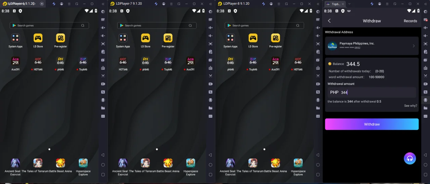Tap Android home button in LDPlayer-7 sidebar
This screenshot has height=184, width=430.
[210, 165]
